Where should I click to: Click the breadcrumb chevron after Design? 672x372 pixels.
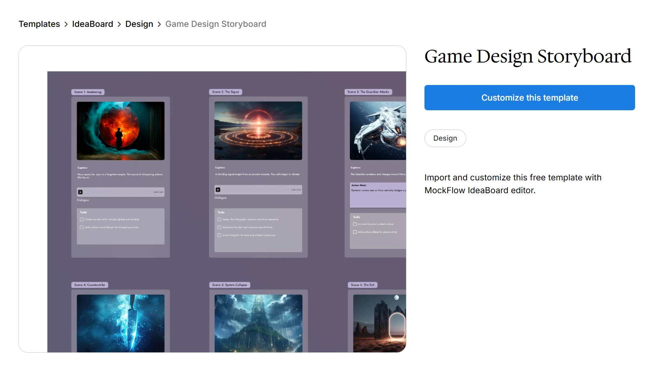click(x=159, y=24)
